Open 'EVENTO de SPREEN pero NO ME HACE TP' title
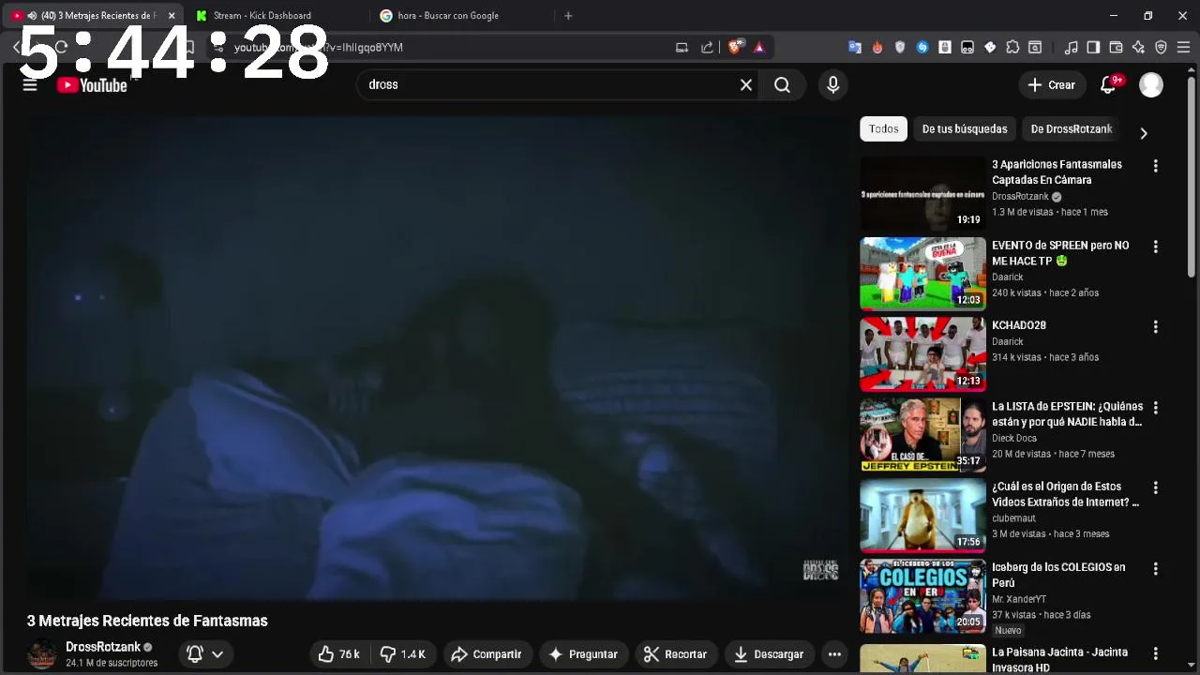 [x=1060, y=253]
